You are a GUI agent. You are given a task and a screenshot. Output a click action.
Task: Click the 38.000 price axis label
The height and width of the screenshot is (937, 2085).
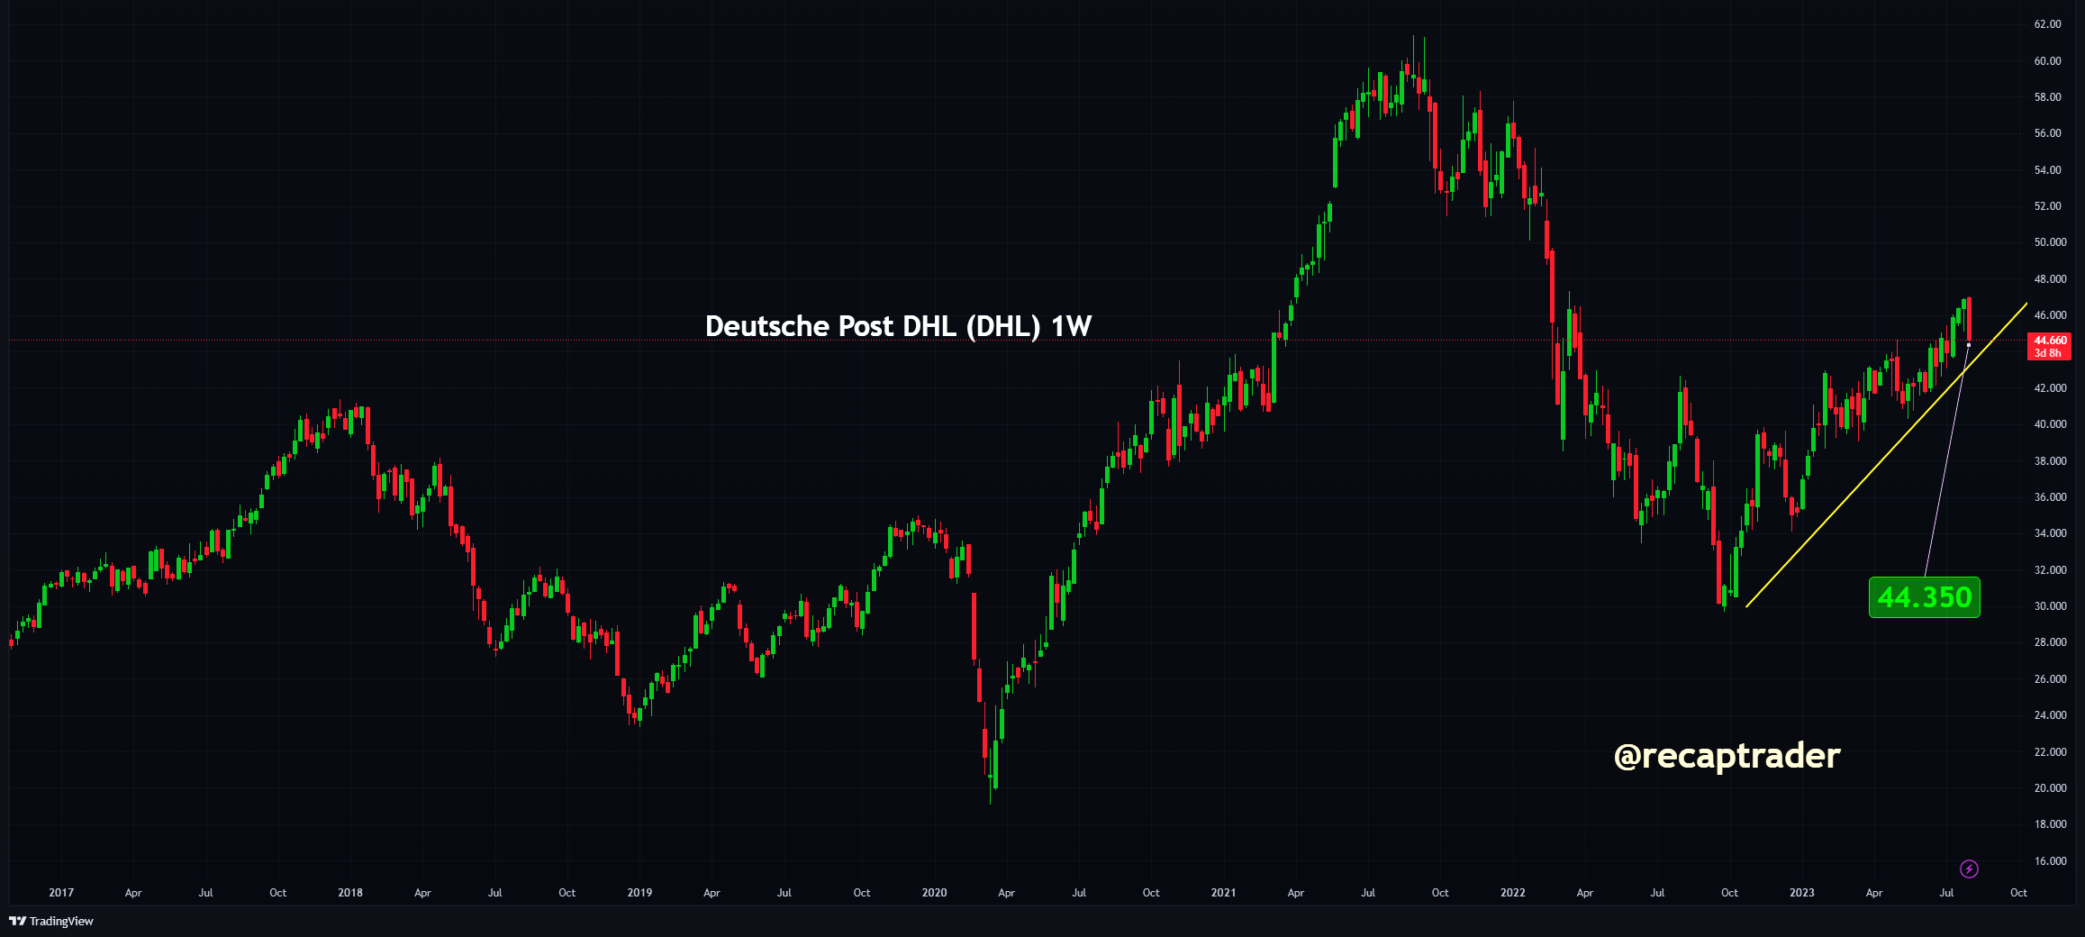point(2050,461)
